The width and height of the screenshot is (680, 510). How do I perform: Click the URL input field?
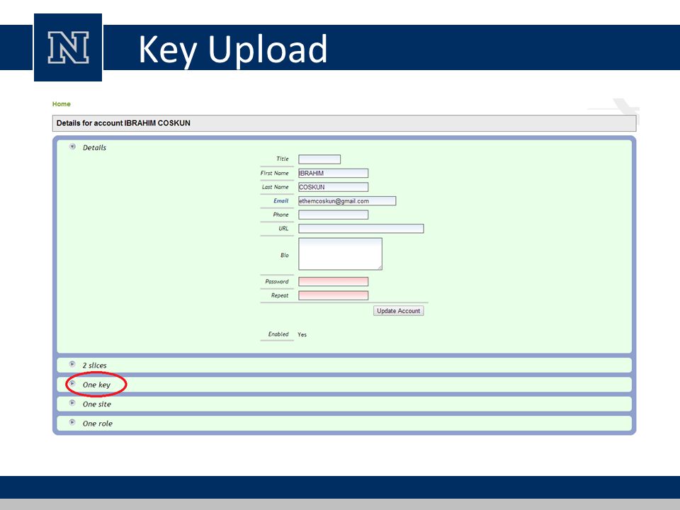coord(361,229)
